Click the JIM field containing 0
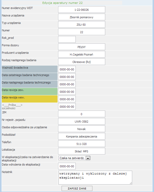154x192 pixels. [x=81, y=114]
